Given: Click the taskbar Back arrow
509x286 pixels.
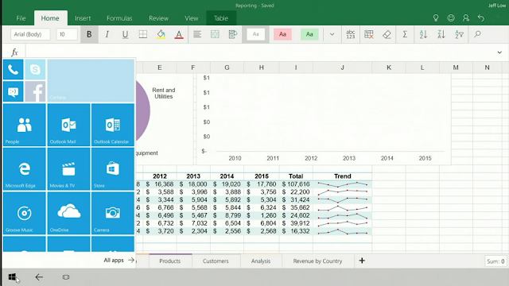Looking at the screenshot, I should pyautogui.click(x=39, y=277).
